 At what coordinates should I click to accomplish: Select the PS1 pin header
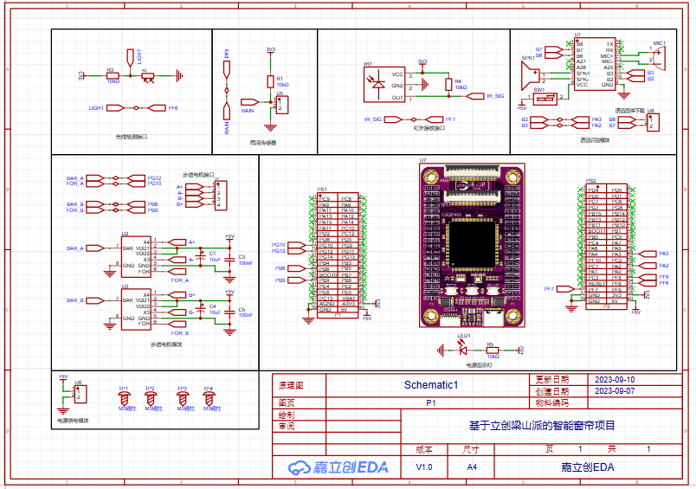pyautogui.click(x=338, y=255)
